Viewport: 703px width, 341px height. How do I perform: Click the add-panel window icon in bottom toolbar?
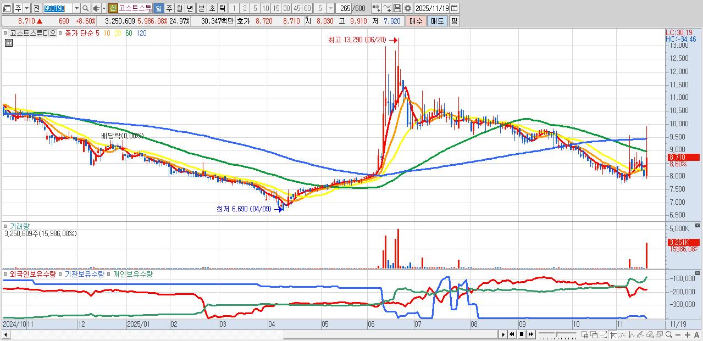[x=585, y=335]
